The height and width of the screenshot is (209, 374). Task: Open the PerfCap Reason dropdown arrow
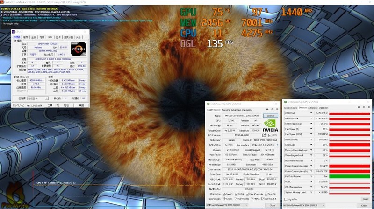[311, 176]
